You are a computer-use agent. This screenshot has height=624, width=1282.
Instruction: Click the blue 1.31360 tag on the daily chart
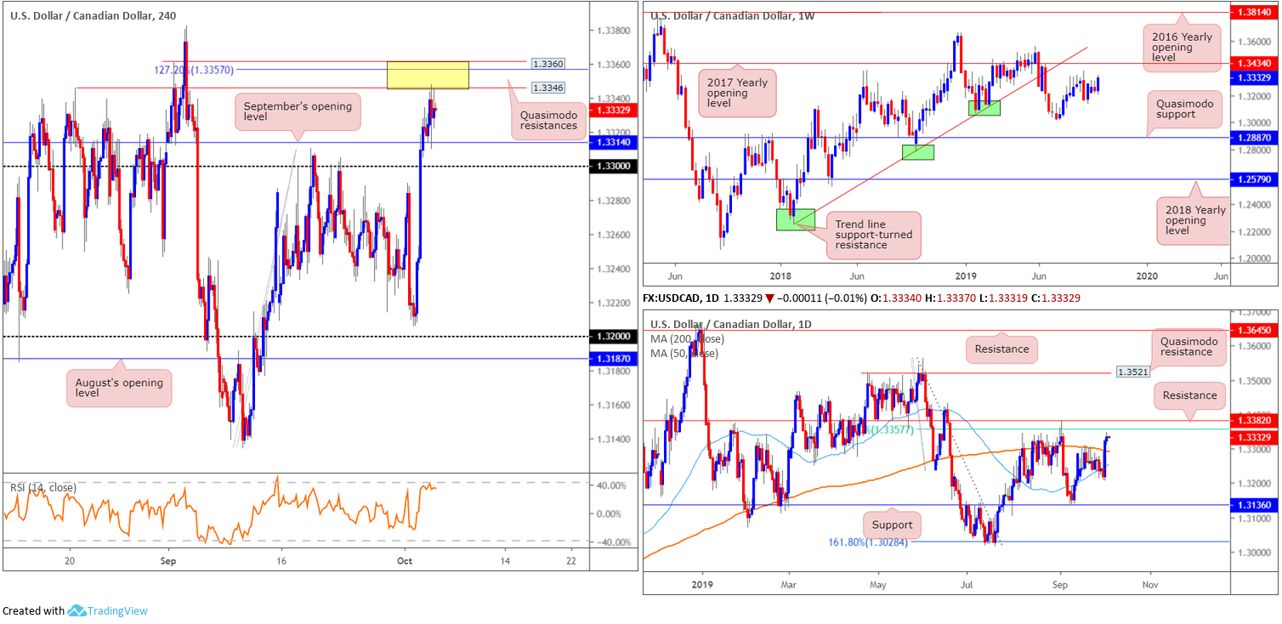(1255, 505)
